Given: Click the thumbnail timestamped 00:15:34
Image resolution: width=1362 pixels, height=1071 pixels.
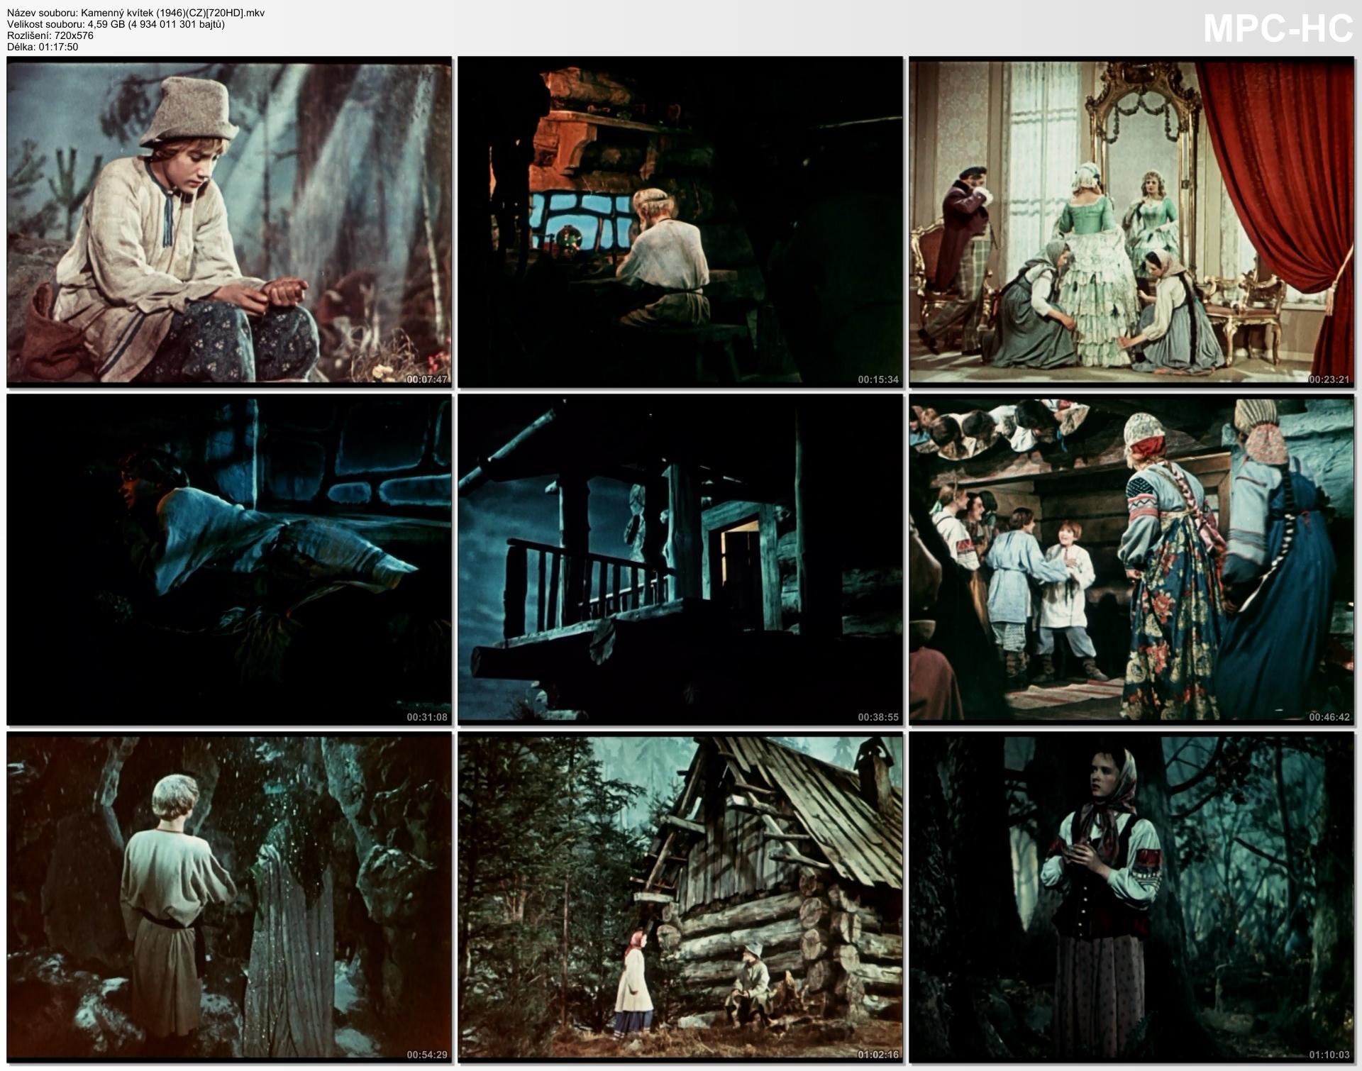Looking at the screenshot, I should (680, 221).
